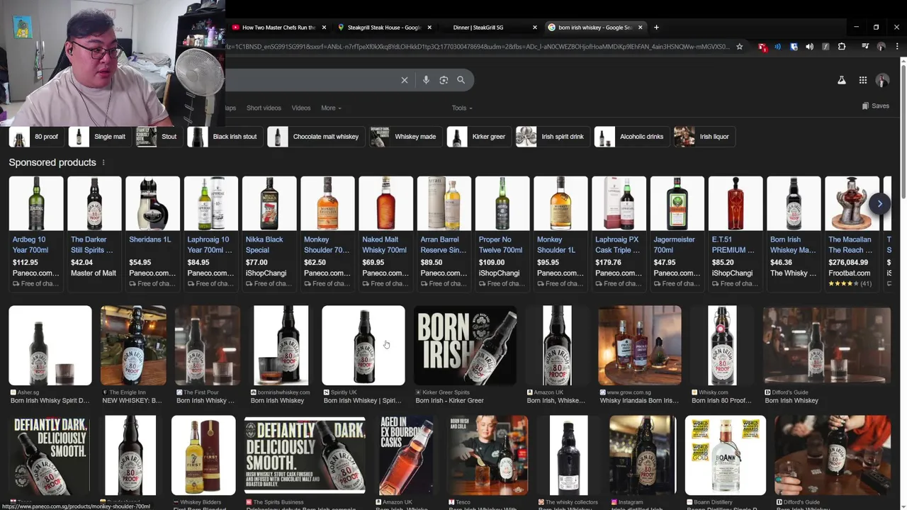Click the browser address bar URL

477,47
